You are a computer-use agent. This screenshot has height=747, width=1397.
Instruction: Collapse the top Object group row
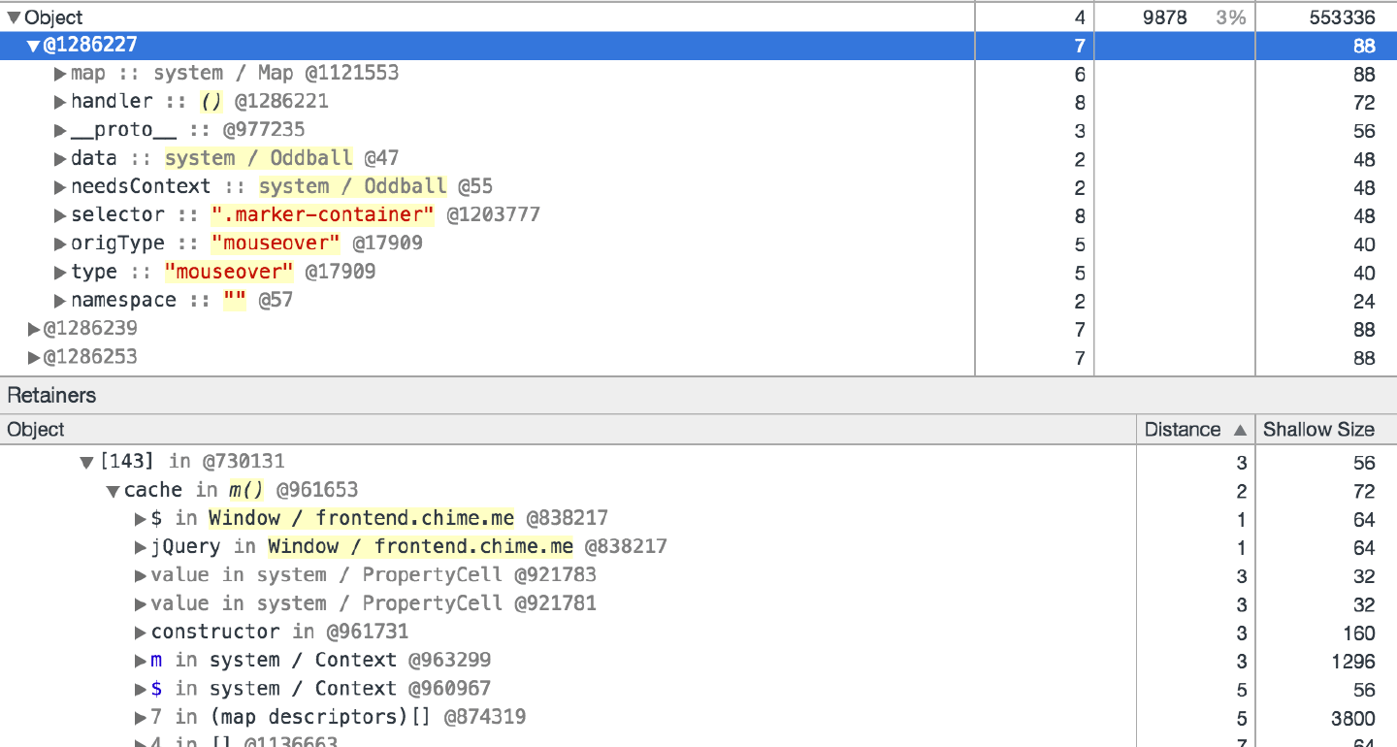click(14, 17)
